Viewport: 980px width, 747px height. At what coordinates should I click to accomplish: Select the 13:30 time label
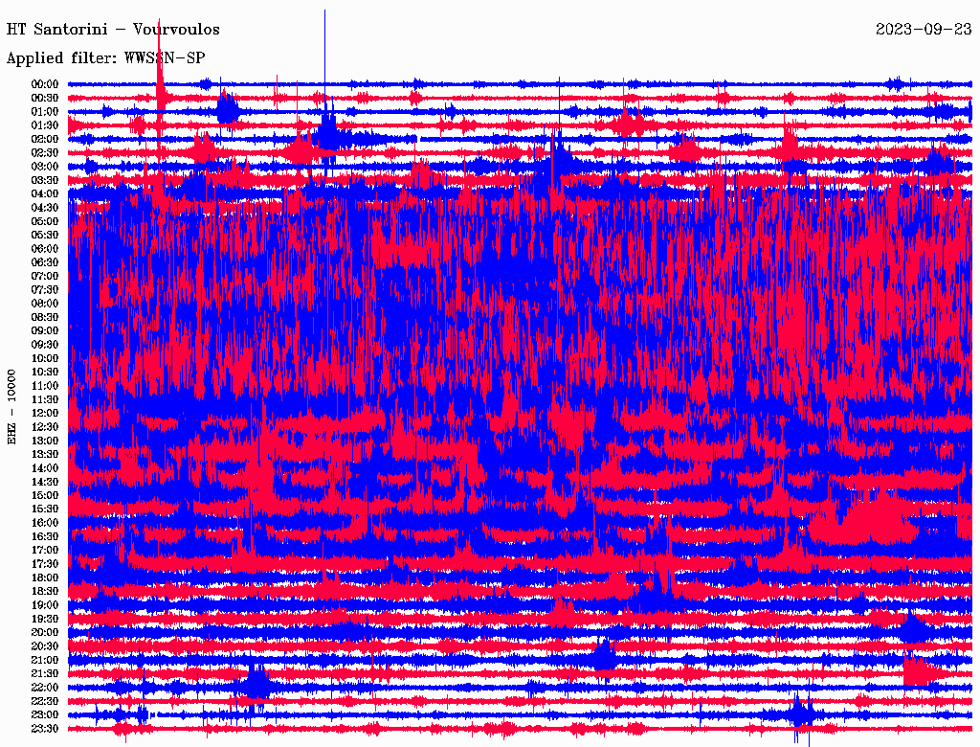pyautogui.click(x=44, y=454)
